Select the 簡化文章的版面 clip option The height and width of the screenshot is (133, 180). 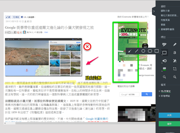169,15
